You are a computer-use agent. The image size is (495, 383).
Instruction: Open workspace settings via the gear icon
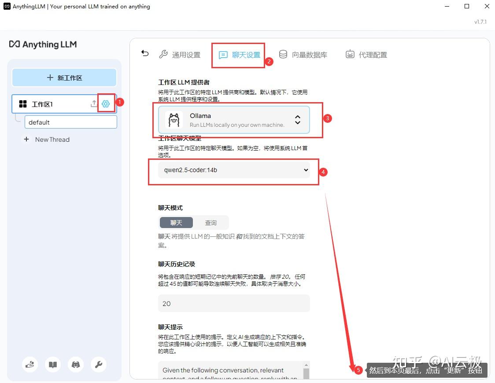click(x=106, y=104)
